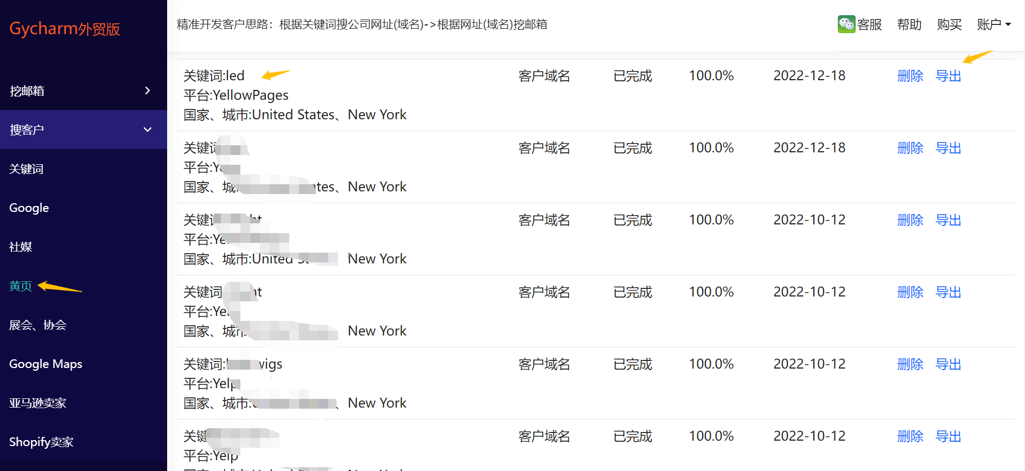Export the second 2022-12-18 task

pos(948,148)
